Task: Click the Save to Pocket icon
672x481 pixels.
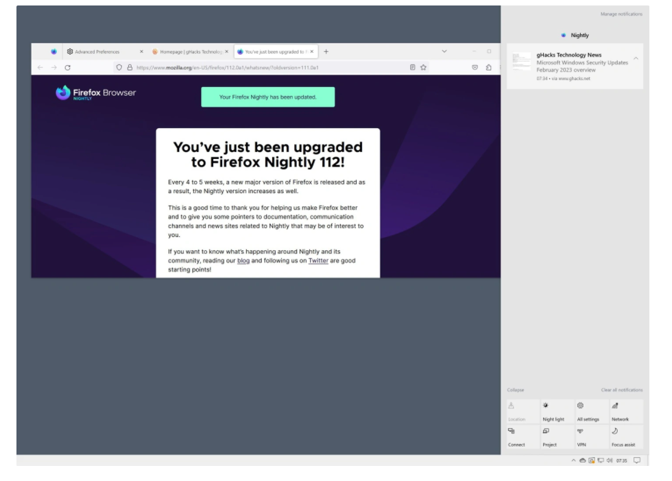Action: [x=475, y=67]
